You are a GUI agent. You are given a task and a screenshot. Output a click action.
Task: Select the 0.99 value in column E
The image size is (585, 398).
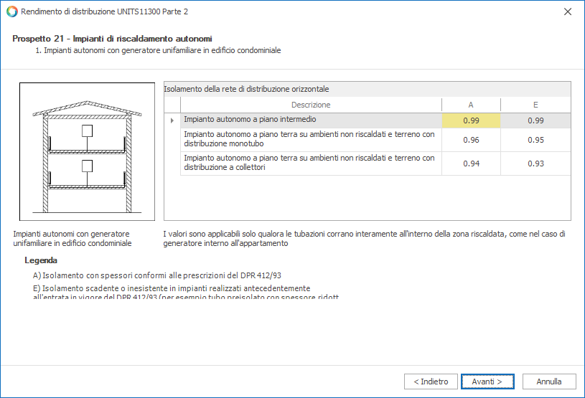click(x=535, y=120)
